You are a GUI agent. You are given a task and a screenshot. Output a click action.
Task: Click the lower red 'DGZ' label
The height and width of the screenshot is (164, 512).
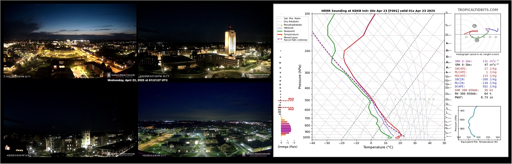pyautogui.click(x=291, y=109)
